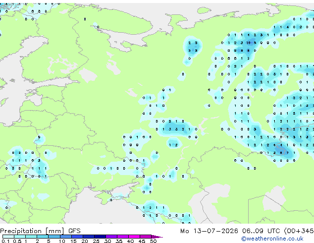Screen dimensions: 314x243
Task: Pick the 15–20 mm legend swatch
Action: [x=77, y=237]
